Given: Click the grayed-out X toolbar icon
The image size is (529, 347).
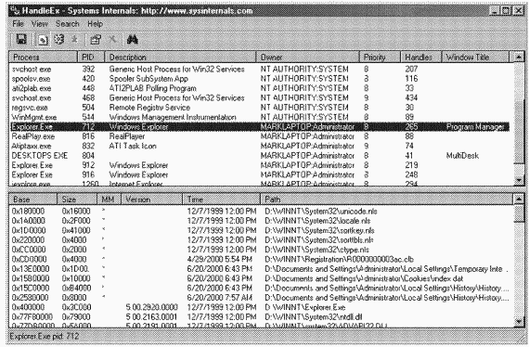Looking at the screenshot, I should pos(112,39).
